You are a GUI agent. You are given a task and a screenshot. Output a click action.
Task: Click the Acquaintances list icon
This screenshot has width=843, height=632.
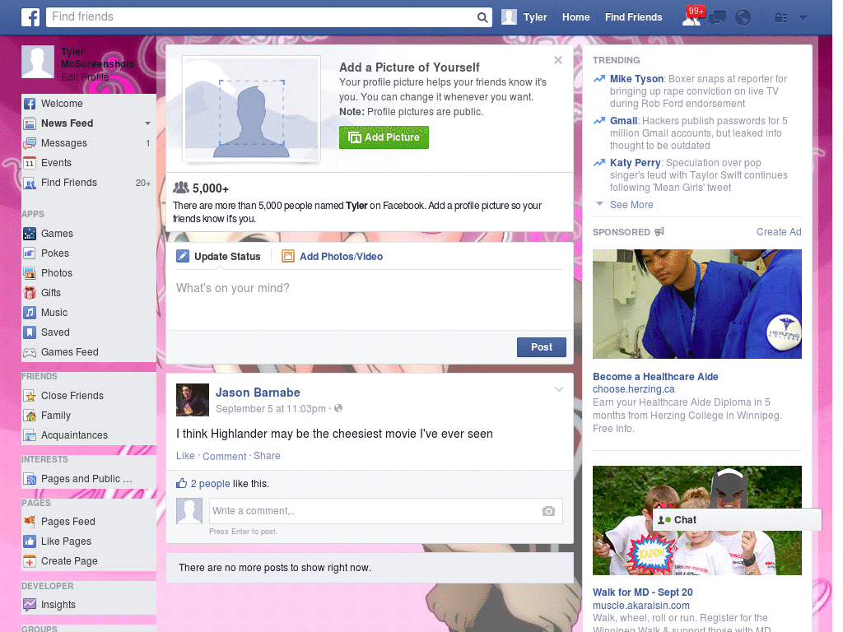[30, 435]
